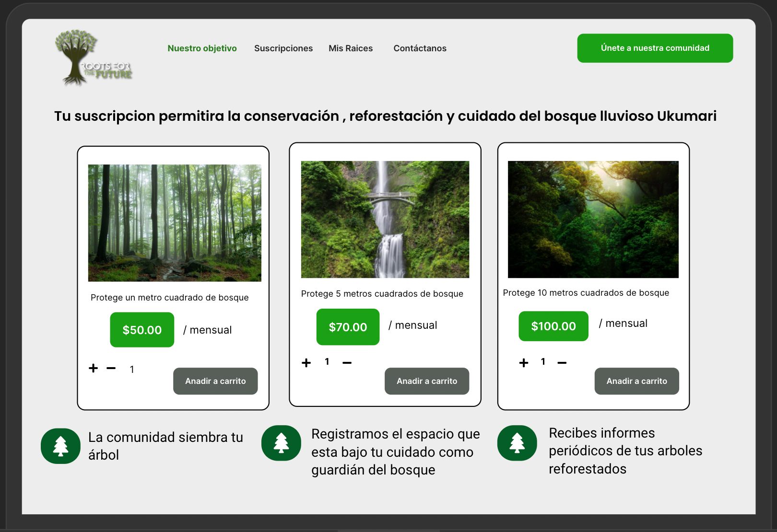Open the Mis Raices page
Image resolution: width=777 pixels, height=532 pixels.
tap(351, 48)
